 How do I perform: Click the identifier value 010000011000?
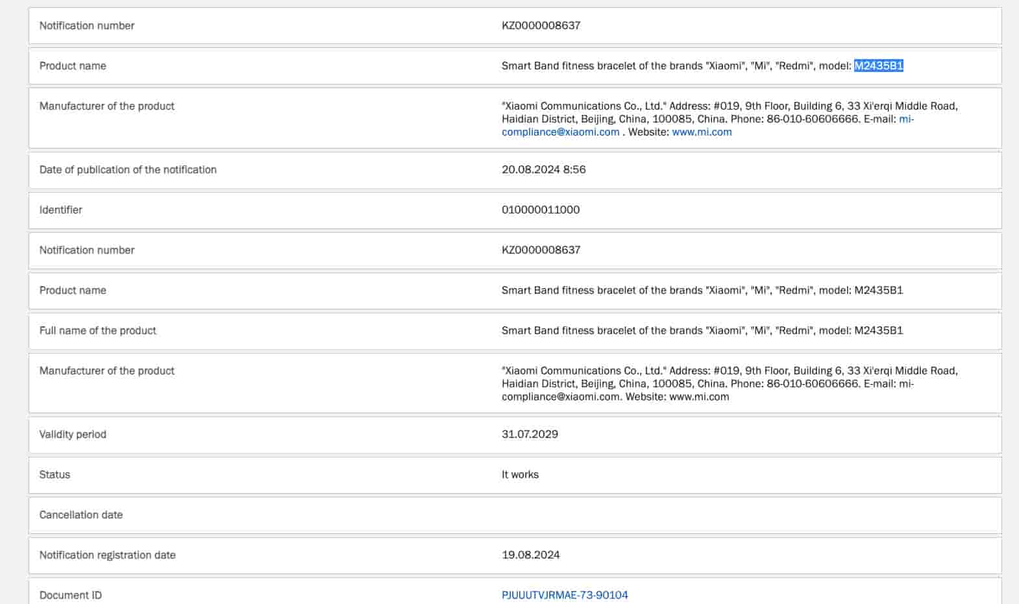tap(541, 210)
